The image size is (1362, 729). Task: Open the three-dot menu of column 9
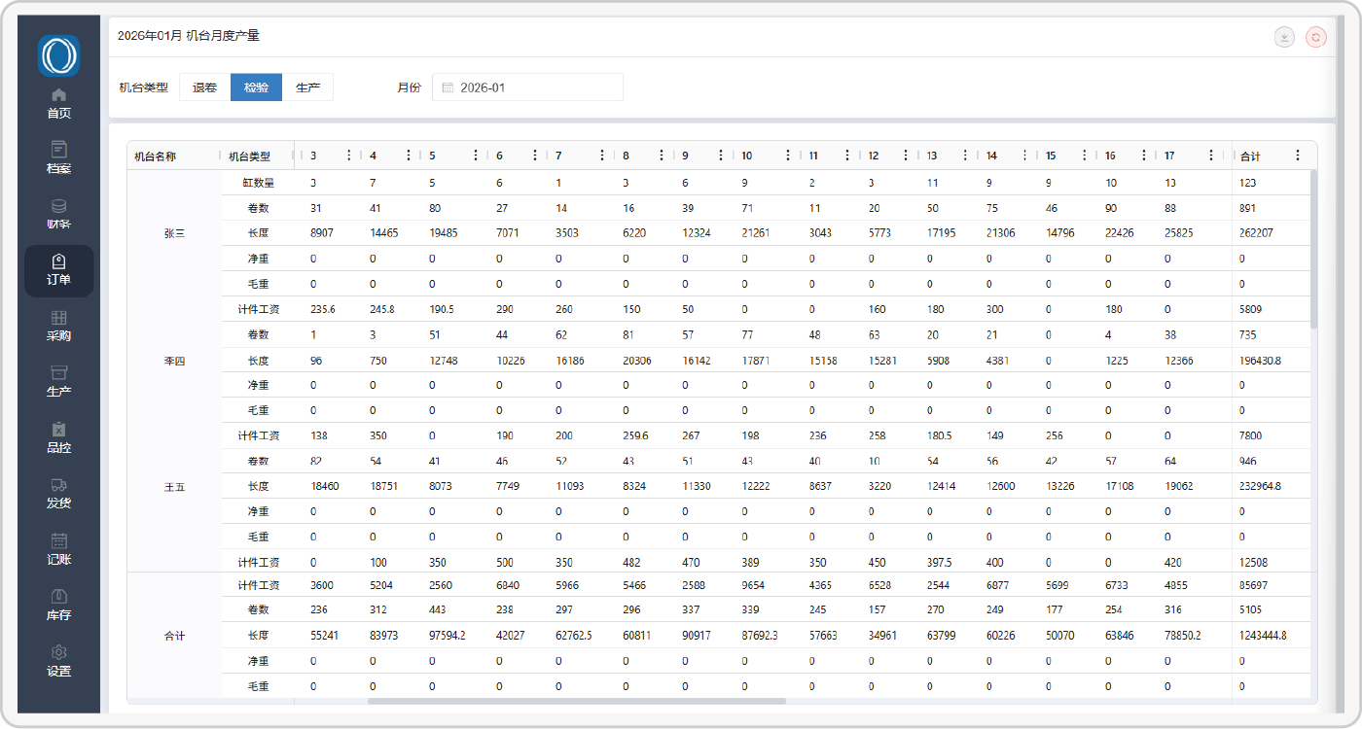[721, 156]
